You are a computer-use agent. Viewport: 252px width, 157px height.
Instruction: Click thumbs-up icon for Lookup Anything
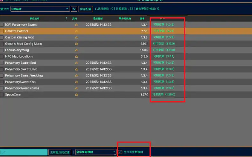click(76, 50)
